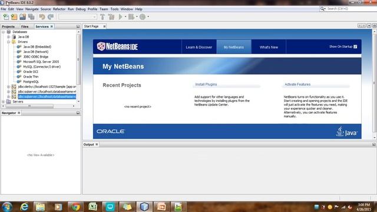Close the Services tab with its X
Image resolution: width=377 pixels, height=212 pixels.
pyautogui.click(x=51, y=26)
